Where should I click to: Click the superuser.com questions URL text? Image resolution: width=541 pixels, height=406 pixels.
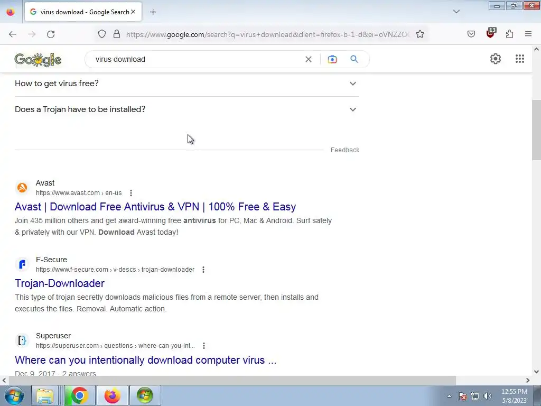115,346
